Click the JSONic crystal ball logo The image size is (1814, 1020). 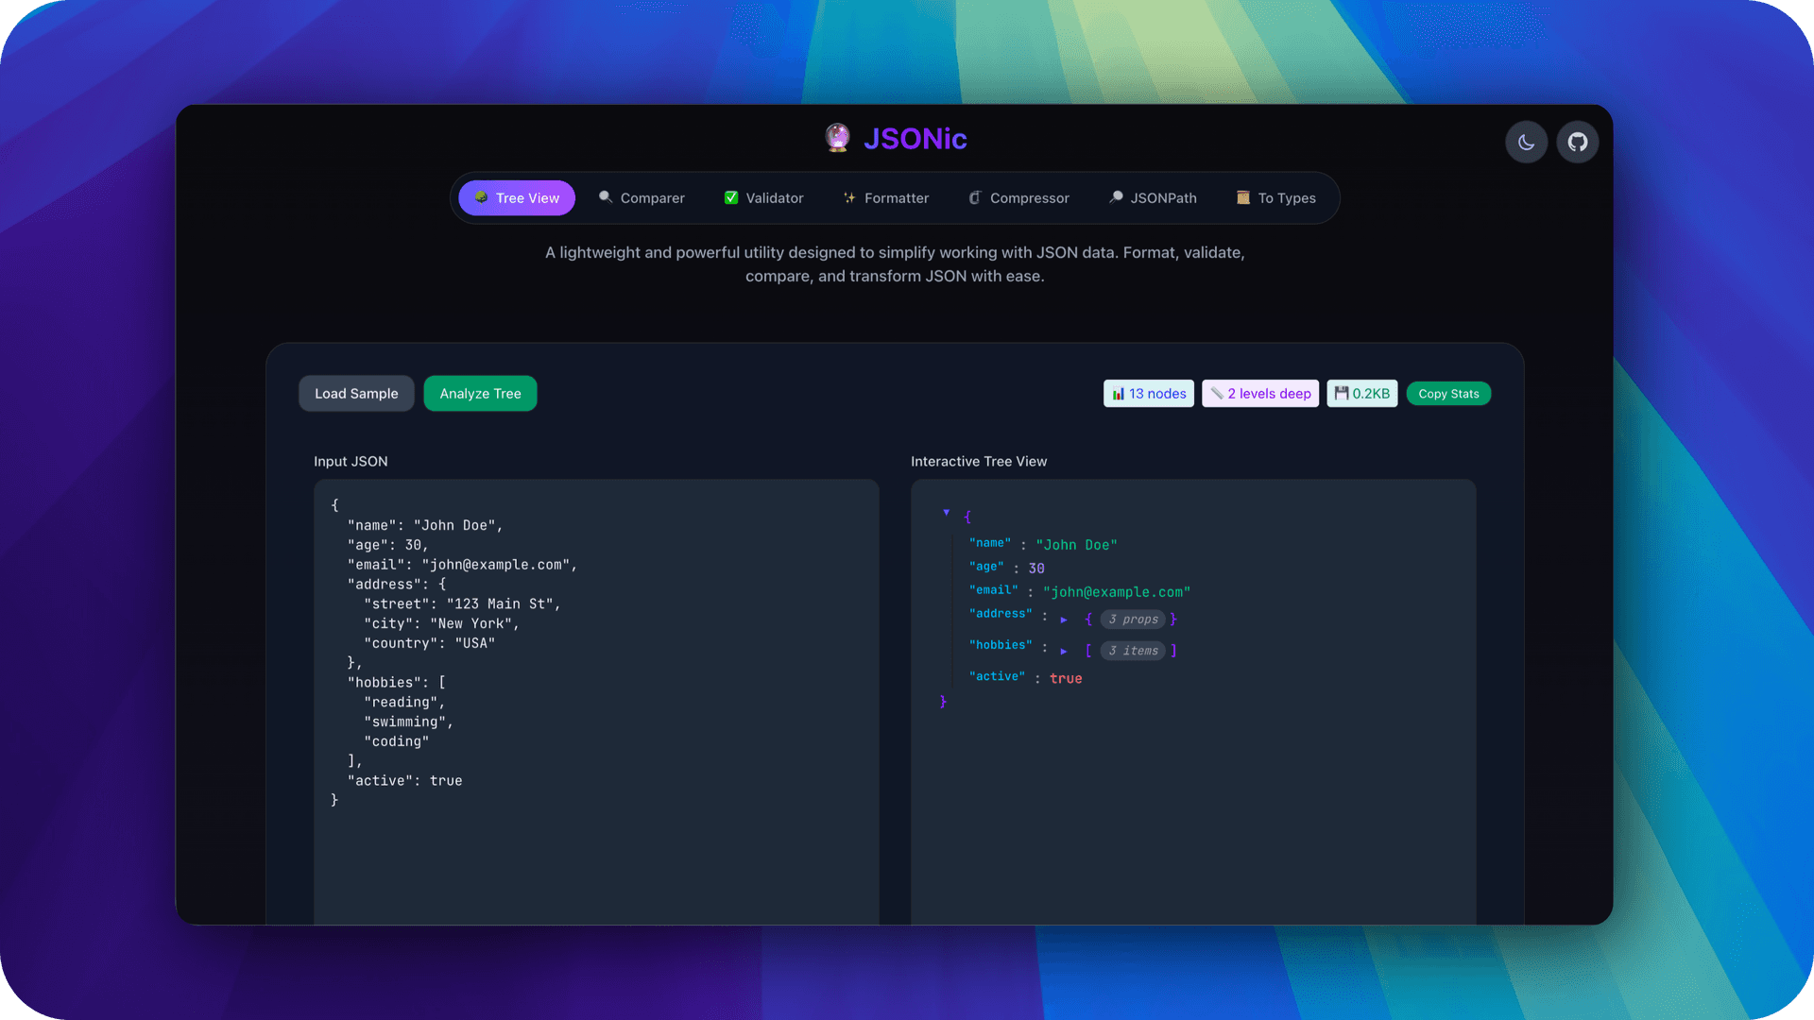coord(837,138)
